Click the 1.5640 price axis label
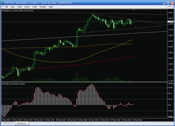The height and width of the screenshot is (126, 175). [171, 41]
